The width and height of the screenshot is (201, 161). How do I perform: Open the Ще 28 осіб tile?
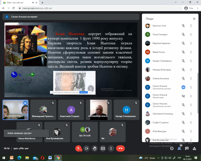(x=85, y=132)
